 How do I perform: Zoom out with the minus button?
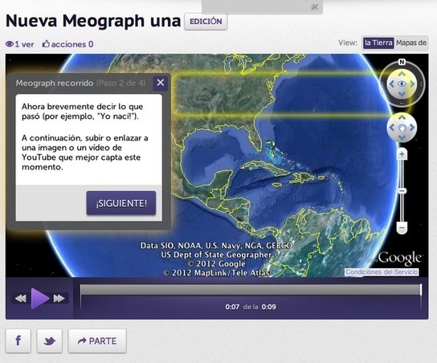(402, 228)
